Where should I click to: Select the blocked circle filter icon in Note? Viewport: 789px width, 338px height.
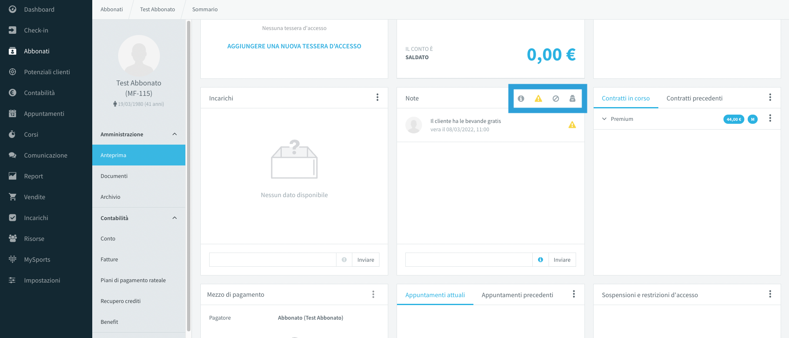click(x=556, y=98)
